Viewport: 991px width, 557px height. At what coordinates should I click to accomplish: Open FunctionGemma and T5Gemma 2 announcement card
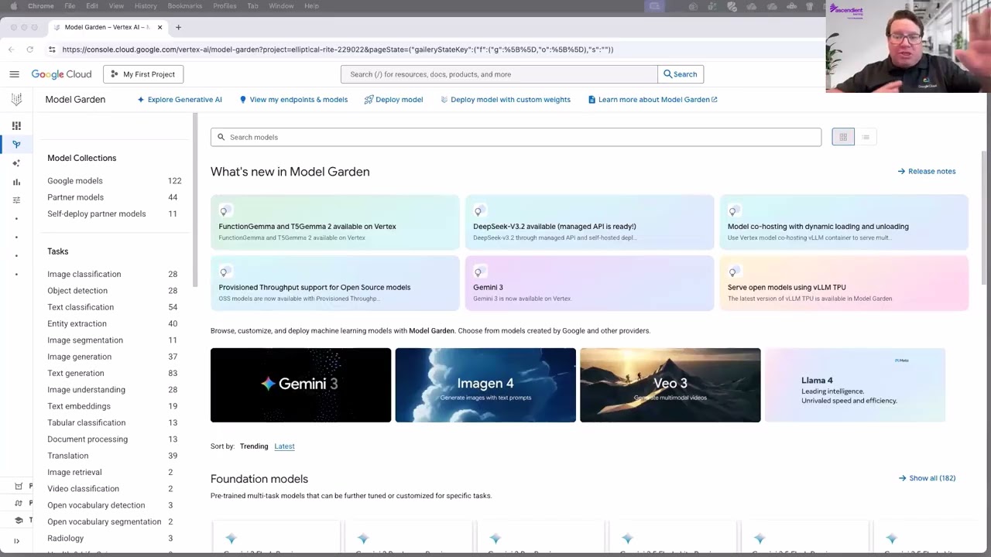[x=334, y=223]
